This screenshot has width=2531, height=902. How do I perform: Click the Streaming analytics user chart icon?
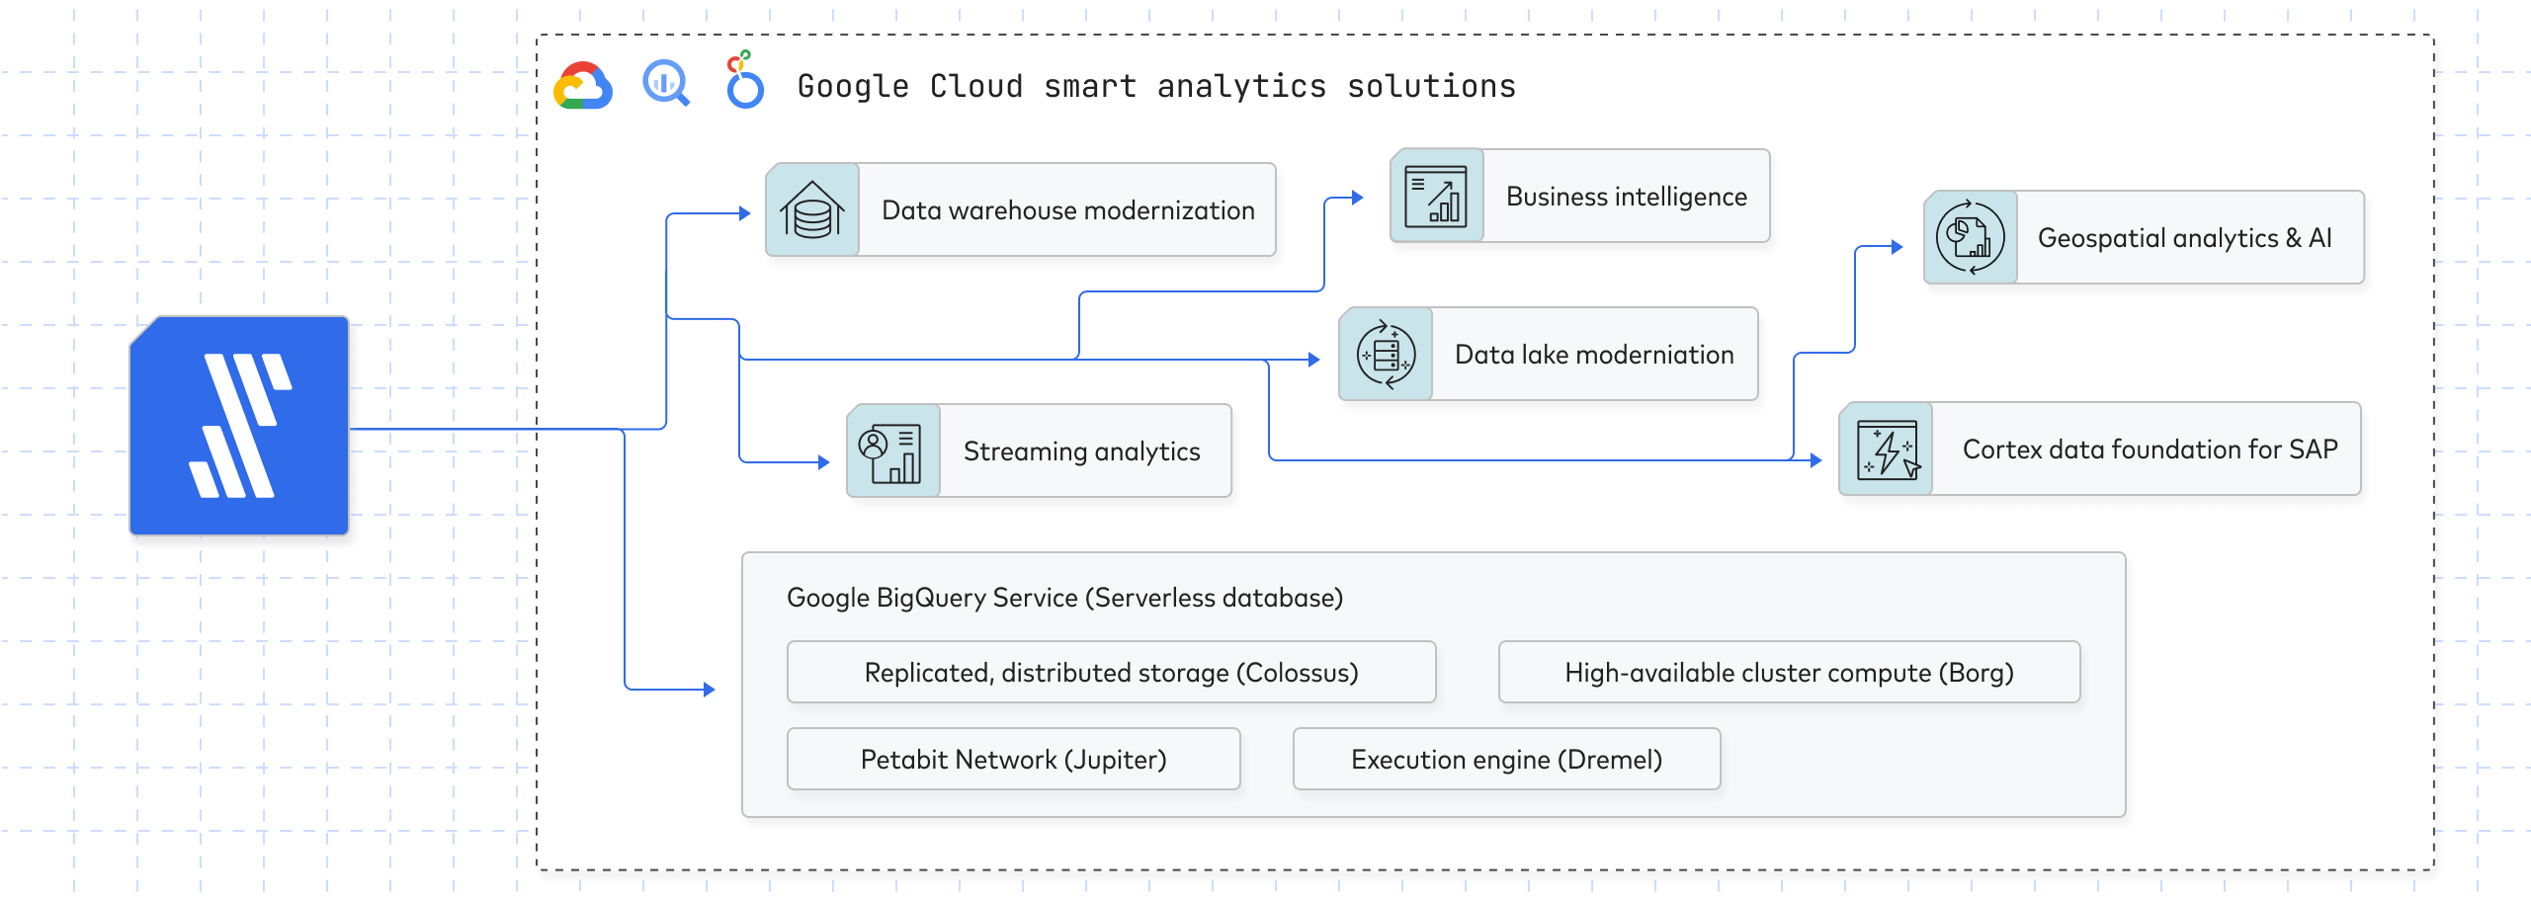click(892, 451)
